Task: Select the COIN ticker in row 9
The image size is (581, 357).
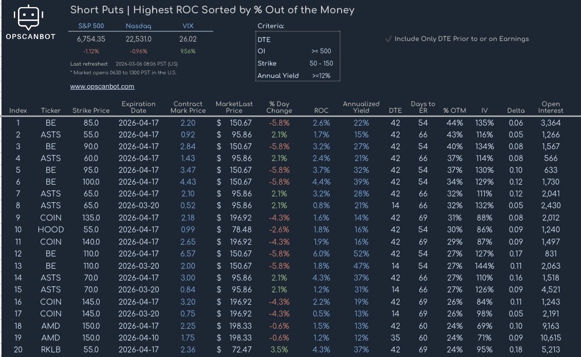Action: (x=51, y=218)
